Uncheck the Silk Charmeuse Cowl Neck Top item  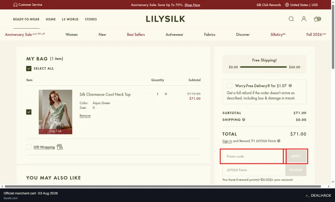click(x=29, y=112)
